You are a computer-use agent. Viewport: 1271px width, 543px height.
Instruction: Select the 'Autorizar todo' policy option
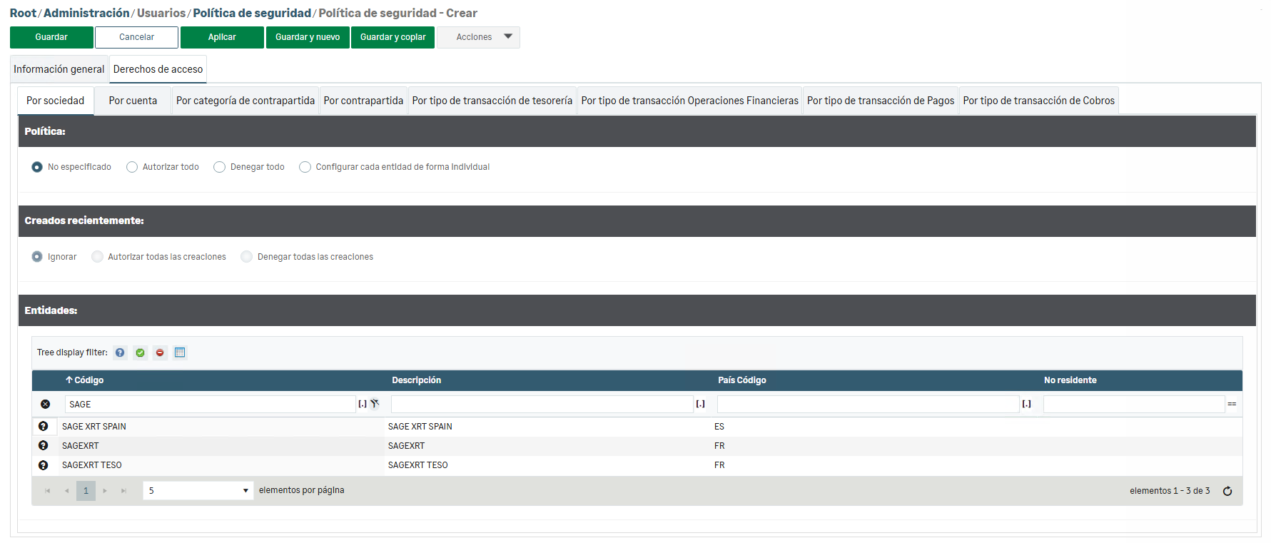(132, 167)
